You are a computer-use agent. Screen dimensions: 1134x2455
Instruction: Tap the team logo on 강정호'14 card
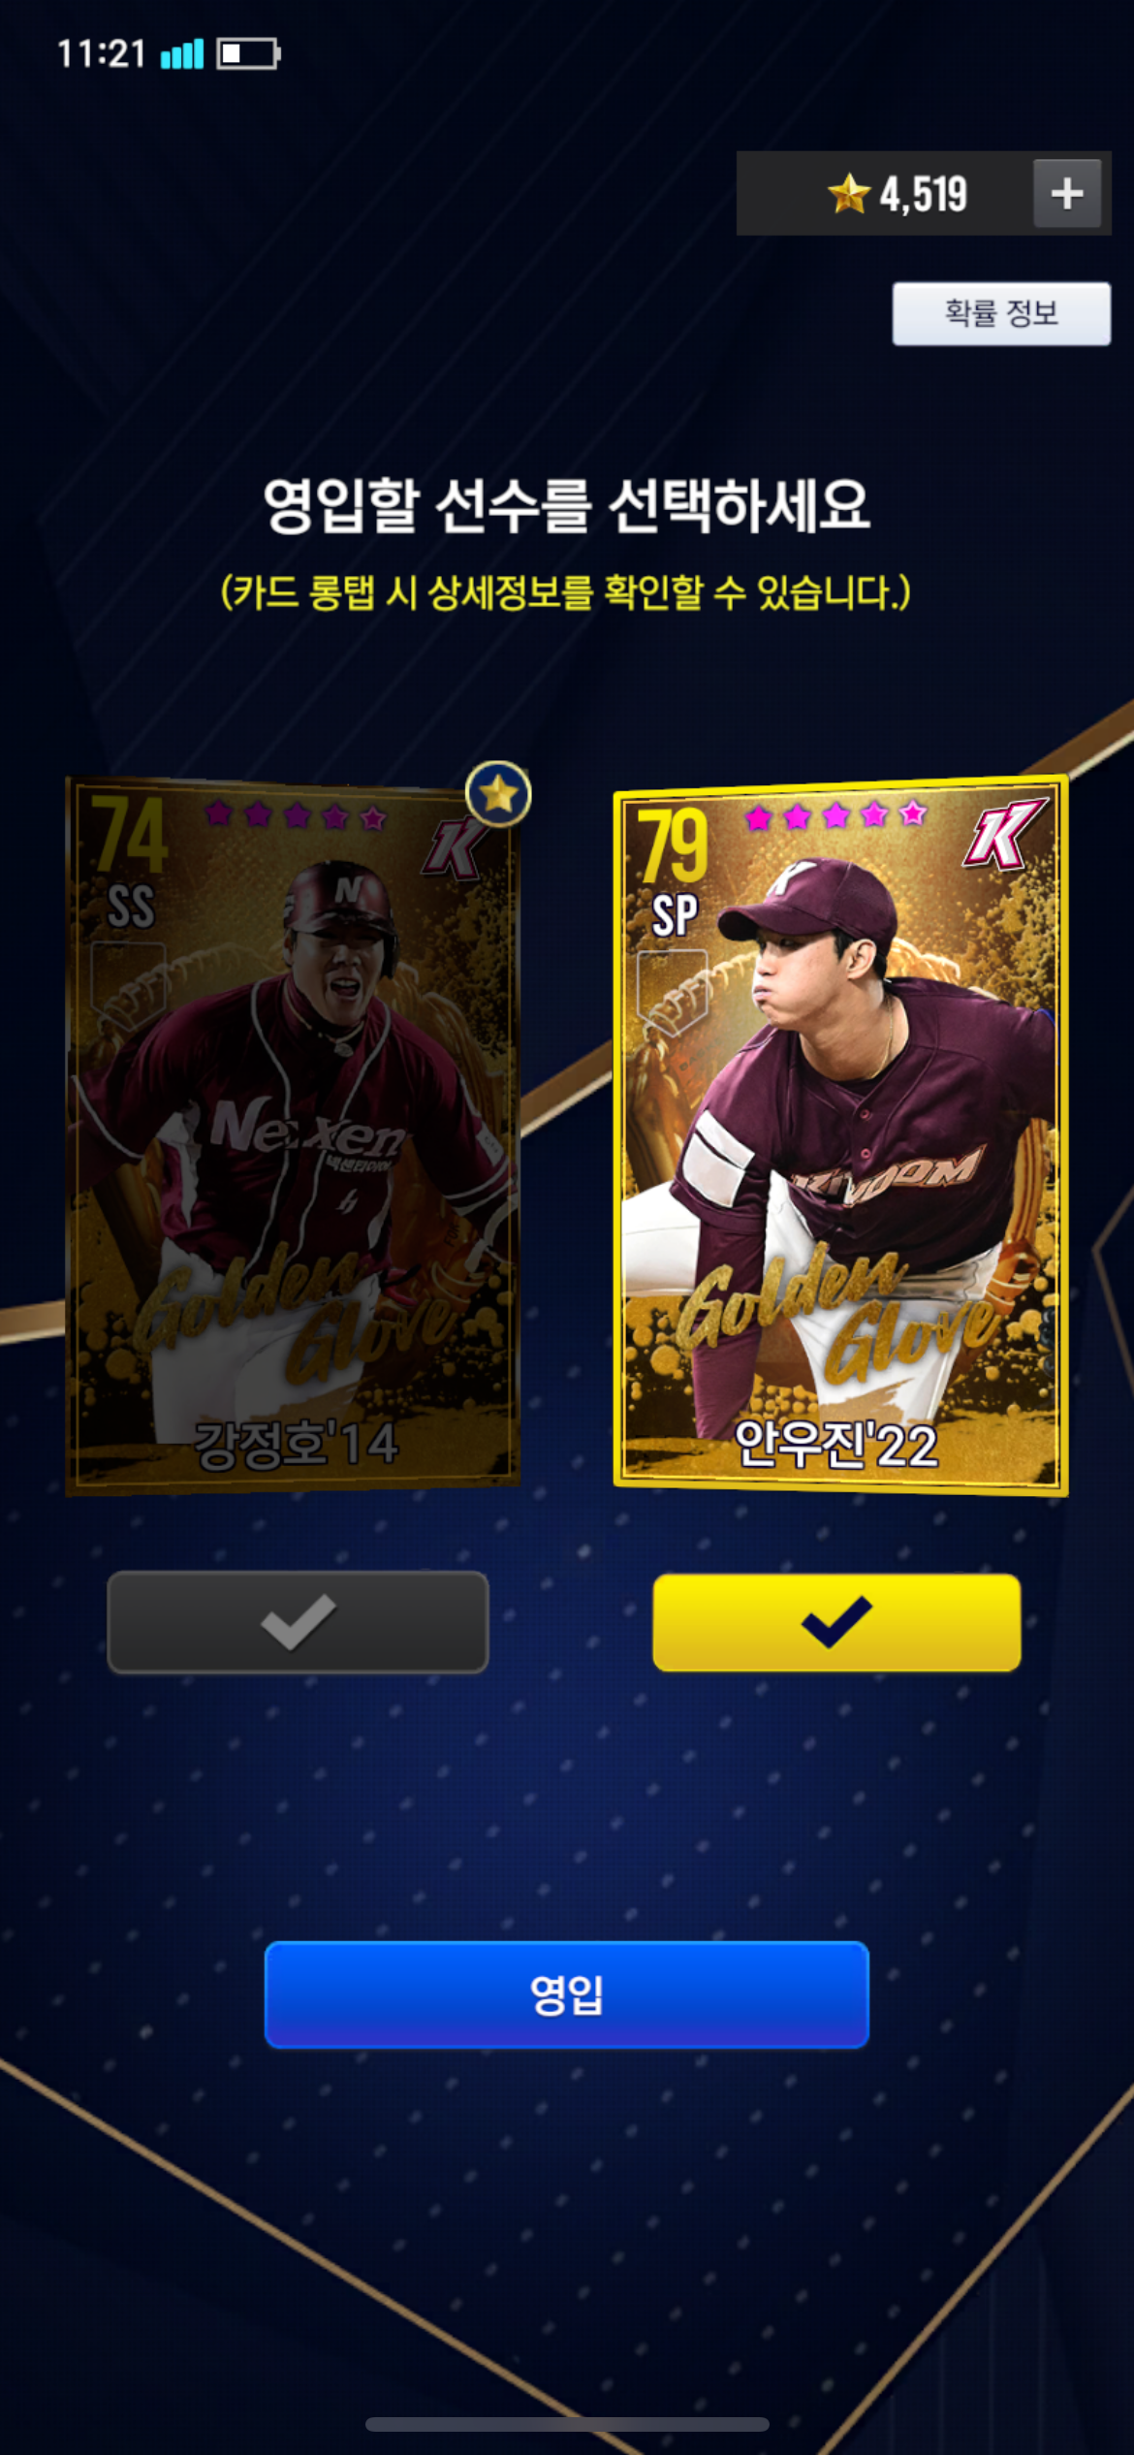455,846
